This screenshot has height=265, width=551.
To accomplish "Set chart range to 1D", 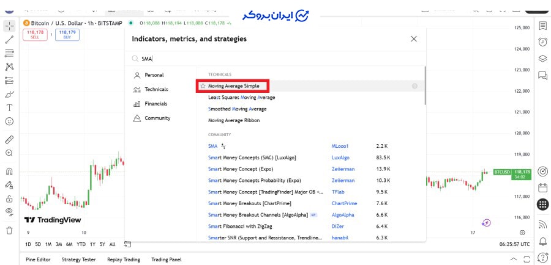I will pos(28,244).
